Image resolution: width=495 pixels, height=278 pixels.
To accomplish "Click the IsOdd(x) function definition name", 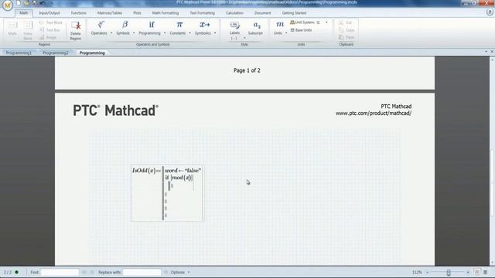I will tap(144, 171).
